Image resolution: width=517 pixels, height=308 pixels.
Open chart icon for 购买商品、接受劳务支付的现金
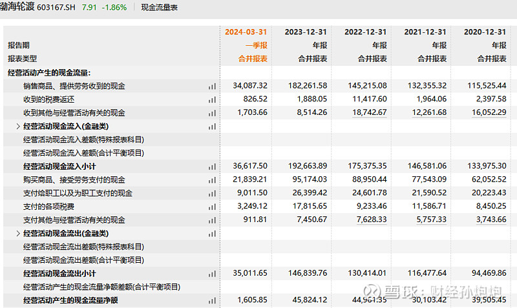(x=212, y=180)
